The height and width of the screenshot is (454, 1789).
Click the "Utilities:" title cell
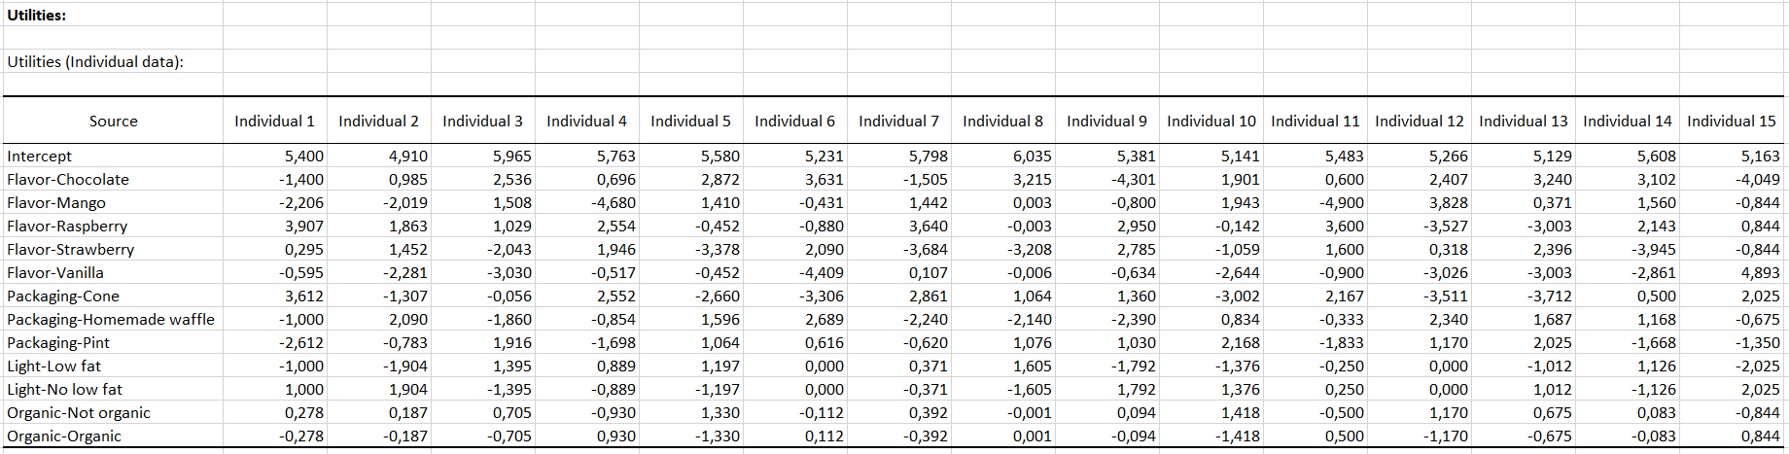(x=37, y=16)
